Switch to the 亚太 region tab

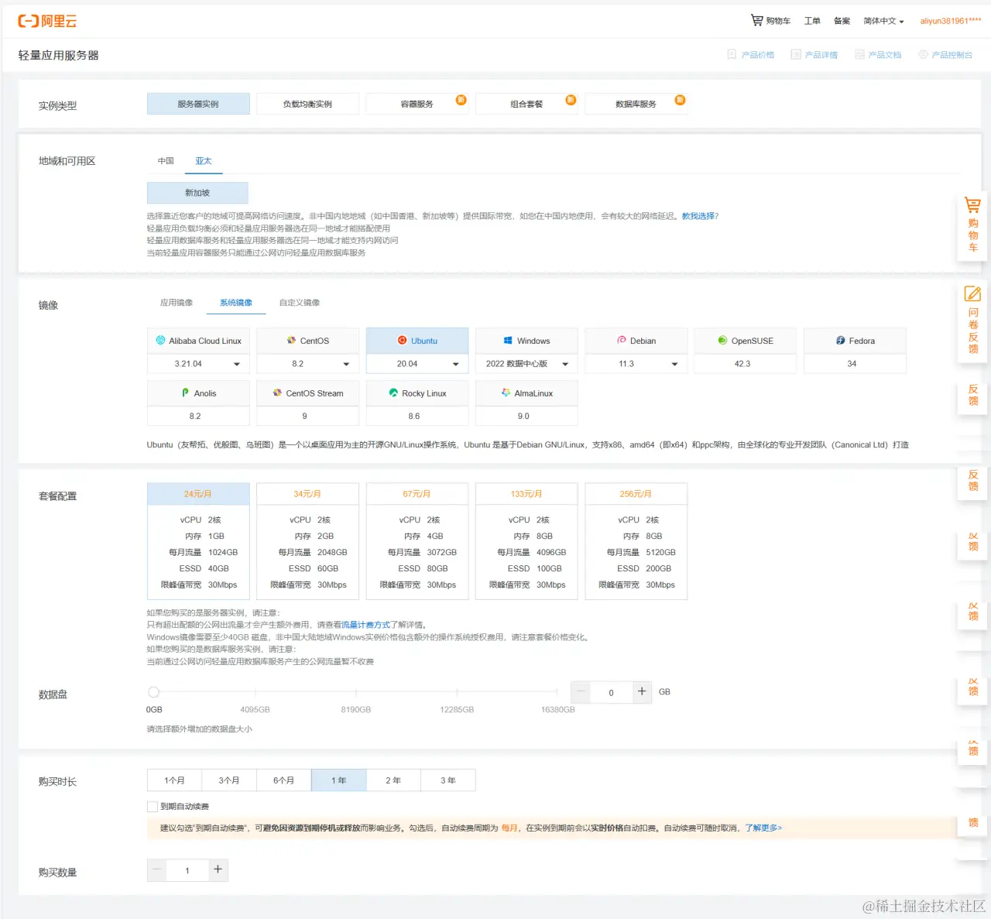pos(204,161)
